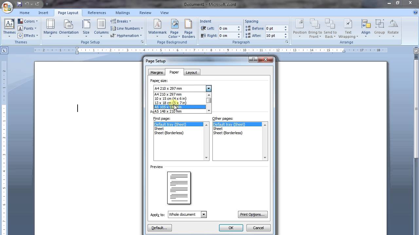Open the Paragraph dialog launcher

pyautogui.click(x=287, y=42)
